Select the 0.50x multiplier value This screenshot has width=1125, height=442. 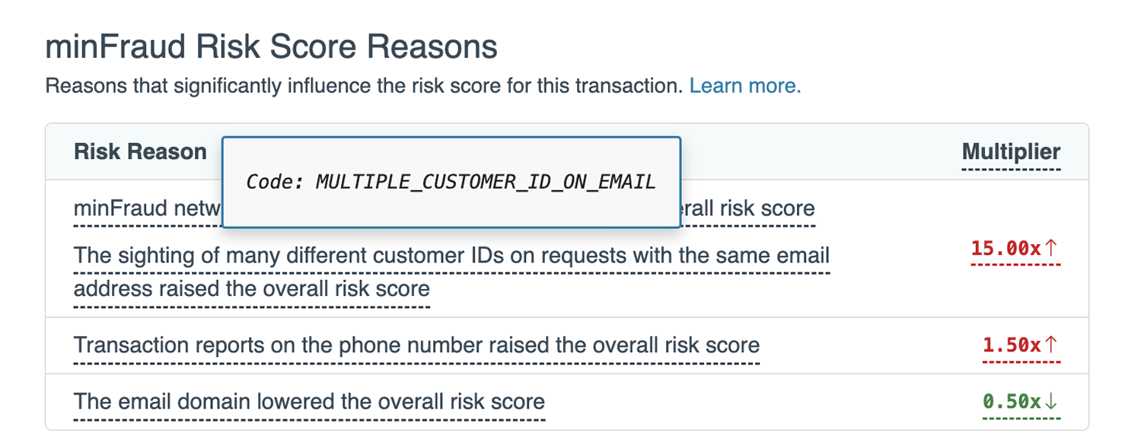(x=1012, y=401)
